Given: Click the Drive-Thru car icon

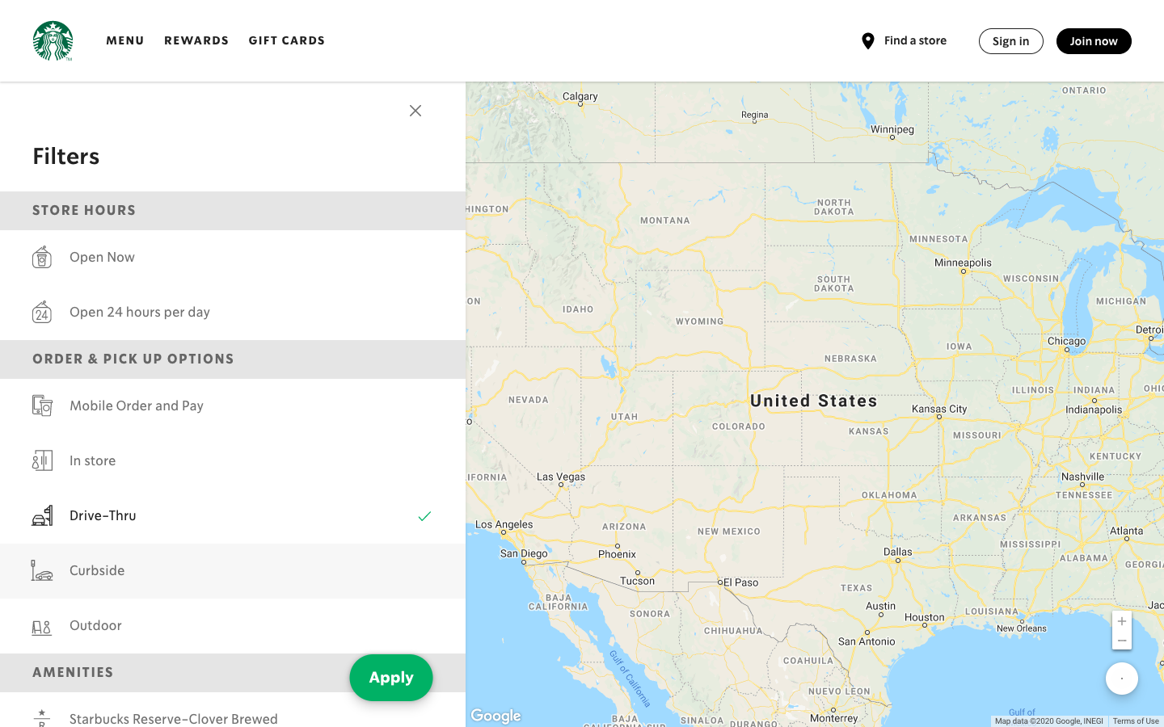Looking at the screenshot, I should click(42, 515).
